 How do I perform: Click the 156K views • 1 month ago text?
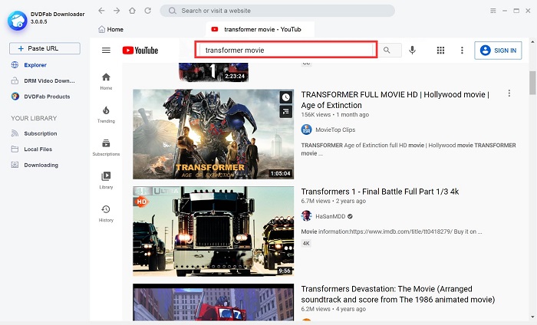point(335,115)
